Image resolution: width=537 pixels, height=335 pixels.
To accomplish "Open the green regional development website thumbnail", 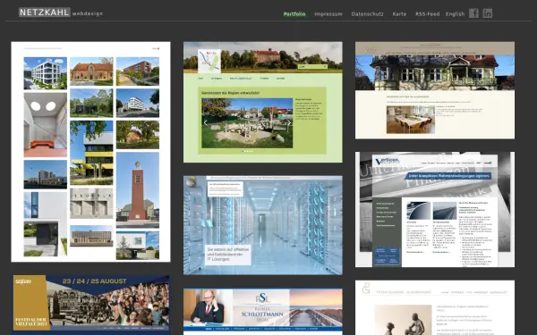I will tap(262, 102).
